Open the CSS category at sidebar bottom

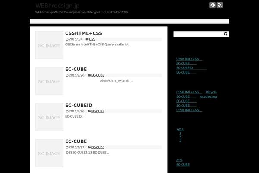click(x=179, y=160)
